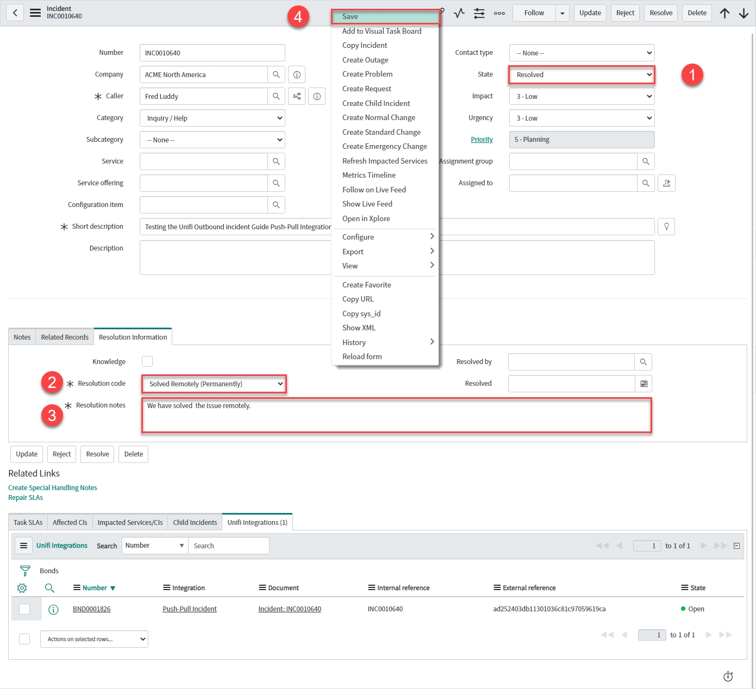The image size is (756, 689).
Task: Open the hamburger form context menu
Action: [x=35, y=12]
